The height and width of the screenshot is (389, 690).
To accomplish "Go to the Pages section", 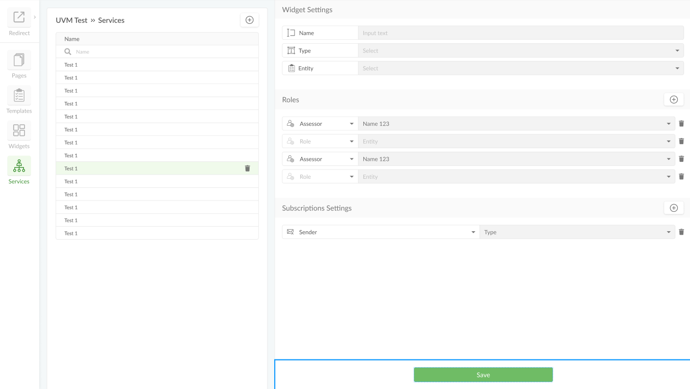I will pos(19,60).
